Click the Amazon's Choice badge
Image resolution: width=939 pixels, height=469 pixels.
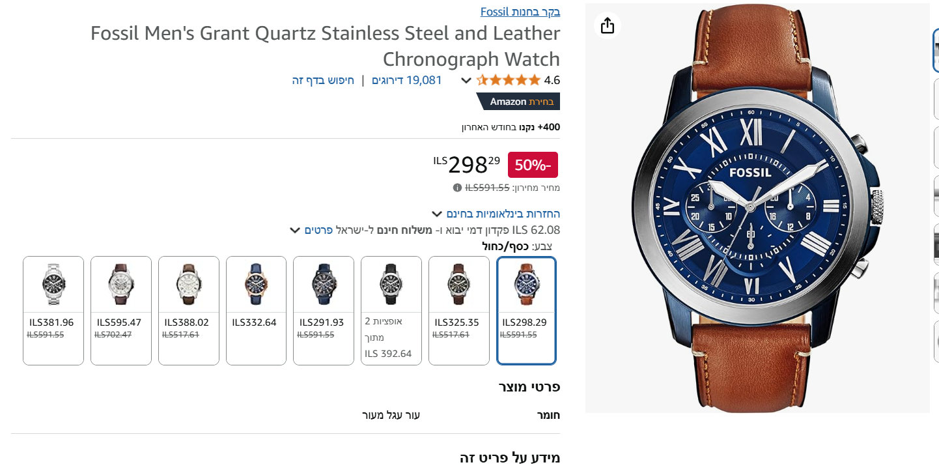point(518,102)
